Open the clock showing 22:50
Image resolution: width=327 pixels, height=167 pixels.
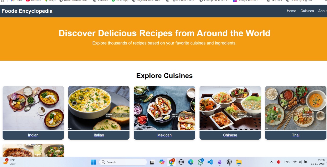click(318, 162)
